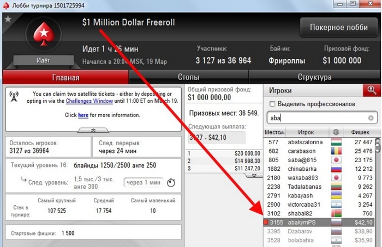Click Argentina flag next to victorcaba31
Screen dimensions: 382x247
click(336, 205)
